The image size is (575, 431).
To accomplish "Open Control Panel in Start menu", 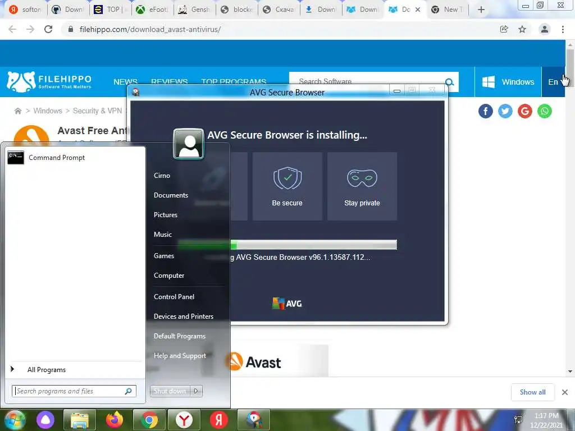I will [x=174, y=297].
